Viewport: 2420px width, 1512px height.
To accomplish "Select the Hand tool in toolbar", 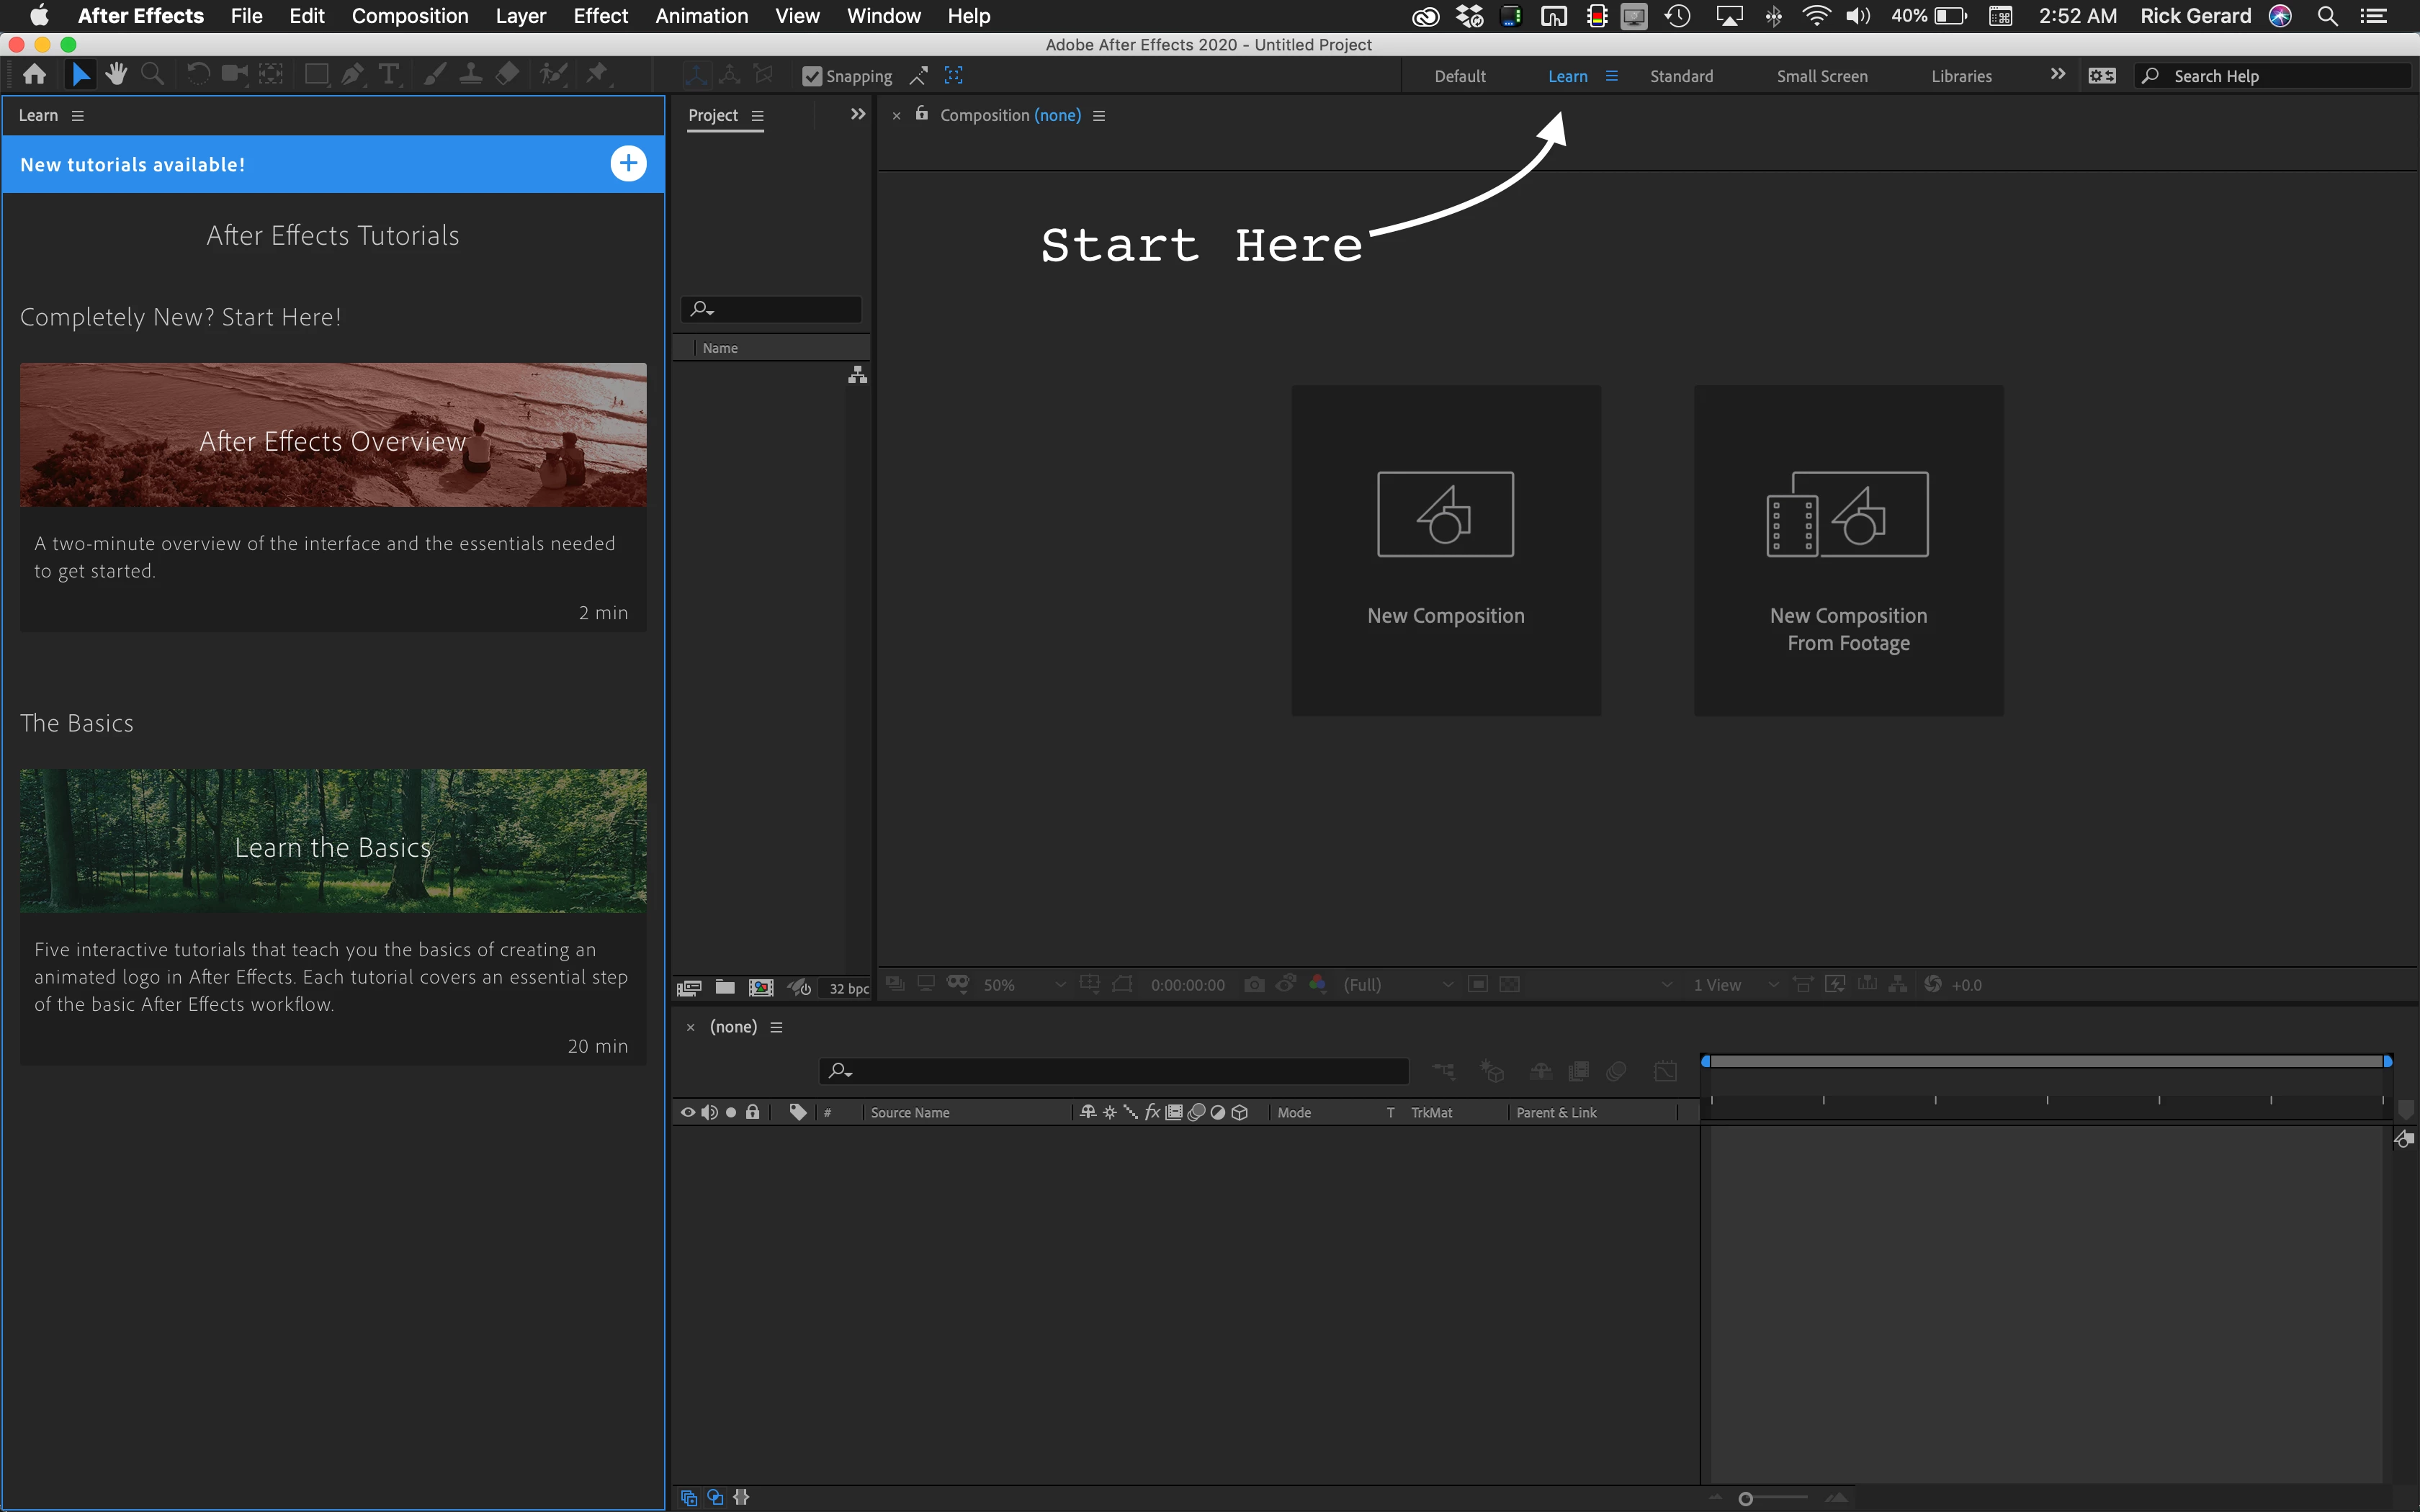I will click(116, 74).
